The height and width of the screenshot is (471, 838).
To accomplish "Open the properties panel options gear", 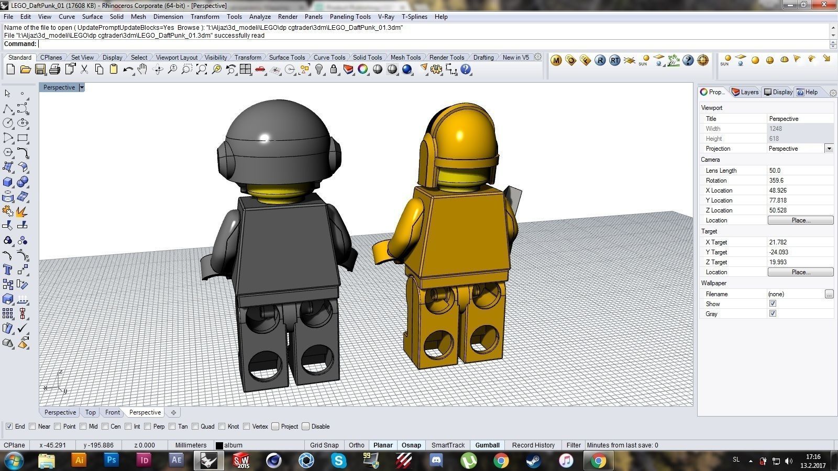I will point(833,93).
